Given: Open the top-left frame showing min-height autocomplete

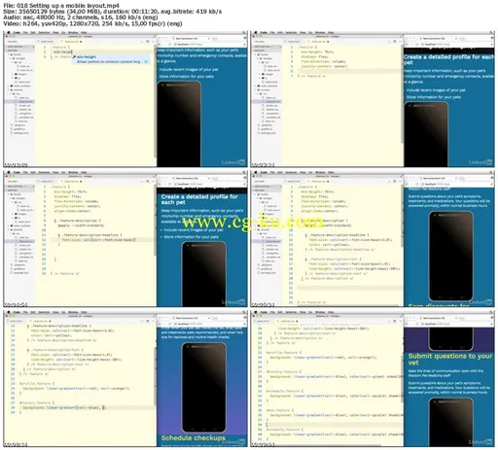Looking at the screenshot, I should pos(125,99).
